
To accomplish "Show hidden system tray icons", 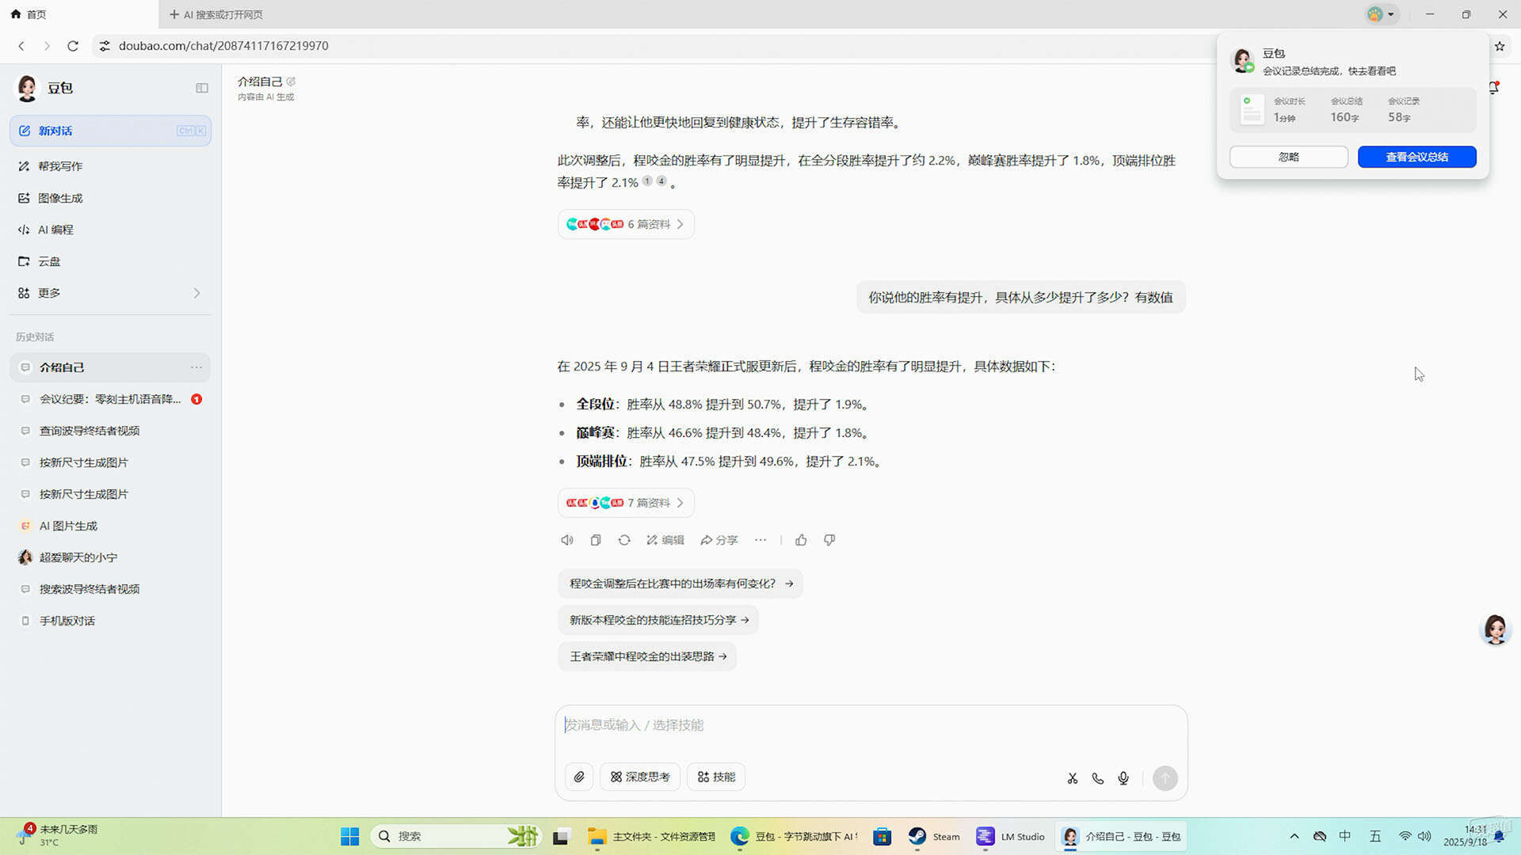I will tap(1294, 836).
